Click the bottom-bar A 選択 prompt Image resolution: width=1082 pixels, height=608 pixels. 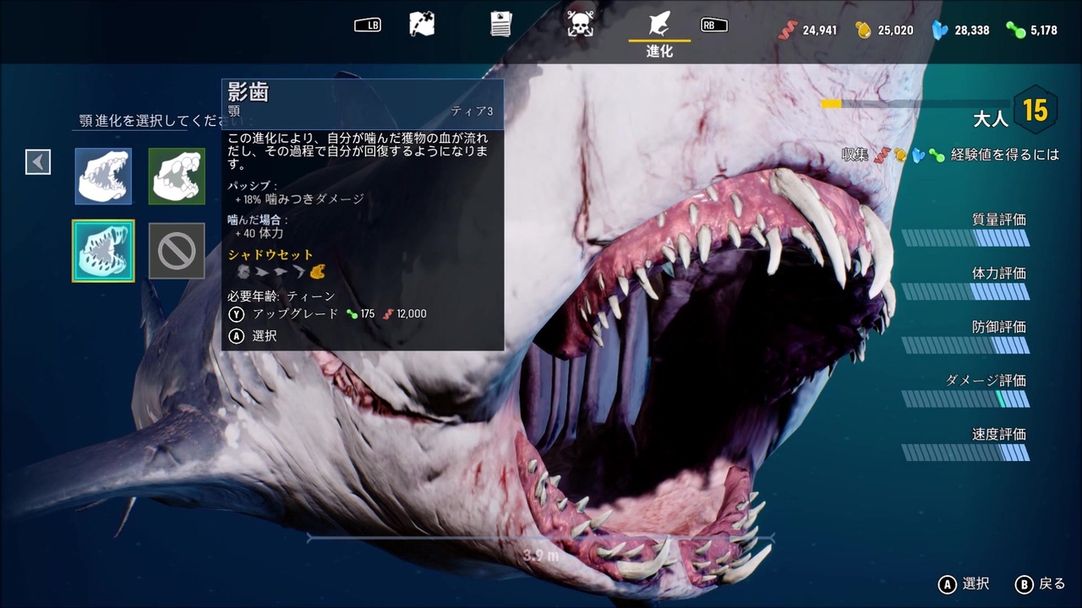coord(964,584)
